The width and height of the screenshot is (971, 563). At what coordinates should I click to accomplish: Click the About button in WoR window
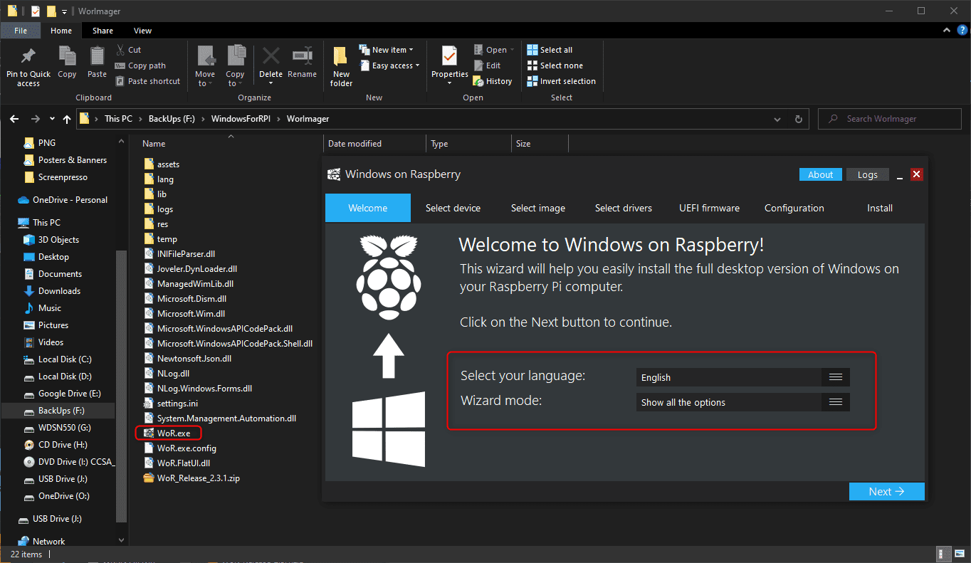[820, 174]
